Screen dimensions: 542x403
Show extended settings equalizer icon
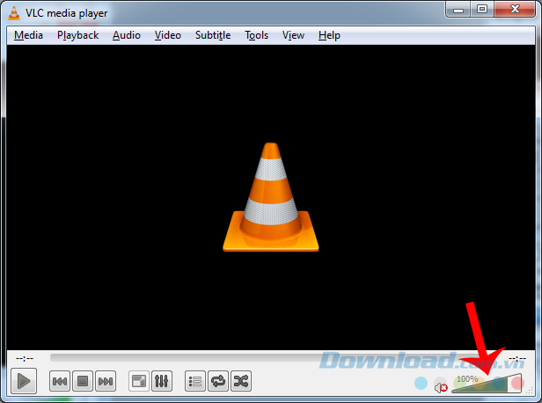pyautogui.click(x=161, y=381)
